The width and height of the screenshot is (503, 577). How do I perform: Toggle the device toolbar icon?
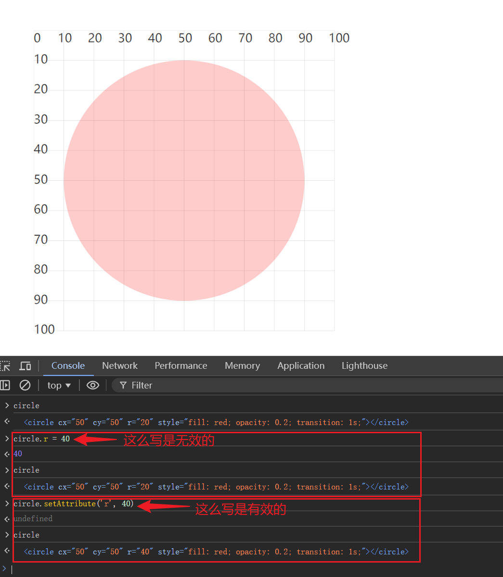click(x=25, y=366)
